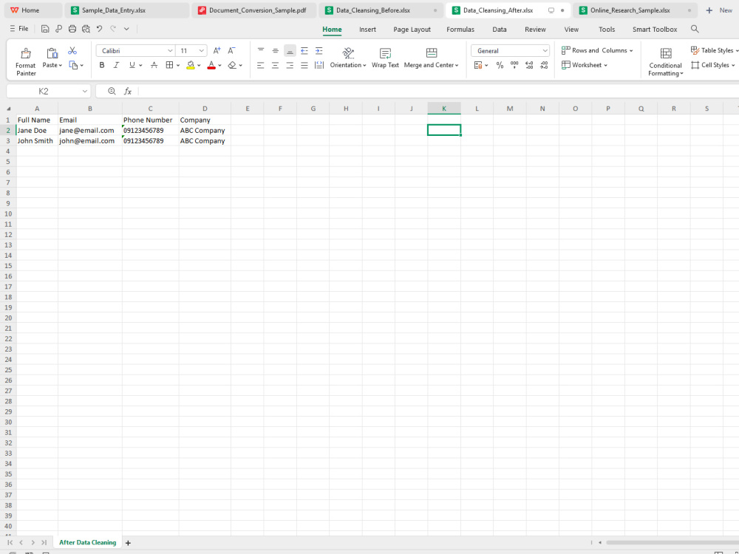Apply comma thousands separator style
The width and height of the screenshot is (739, 554).
[x=514, y=65]
